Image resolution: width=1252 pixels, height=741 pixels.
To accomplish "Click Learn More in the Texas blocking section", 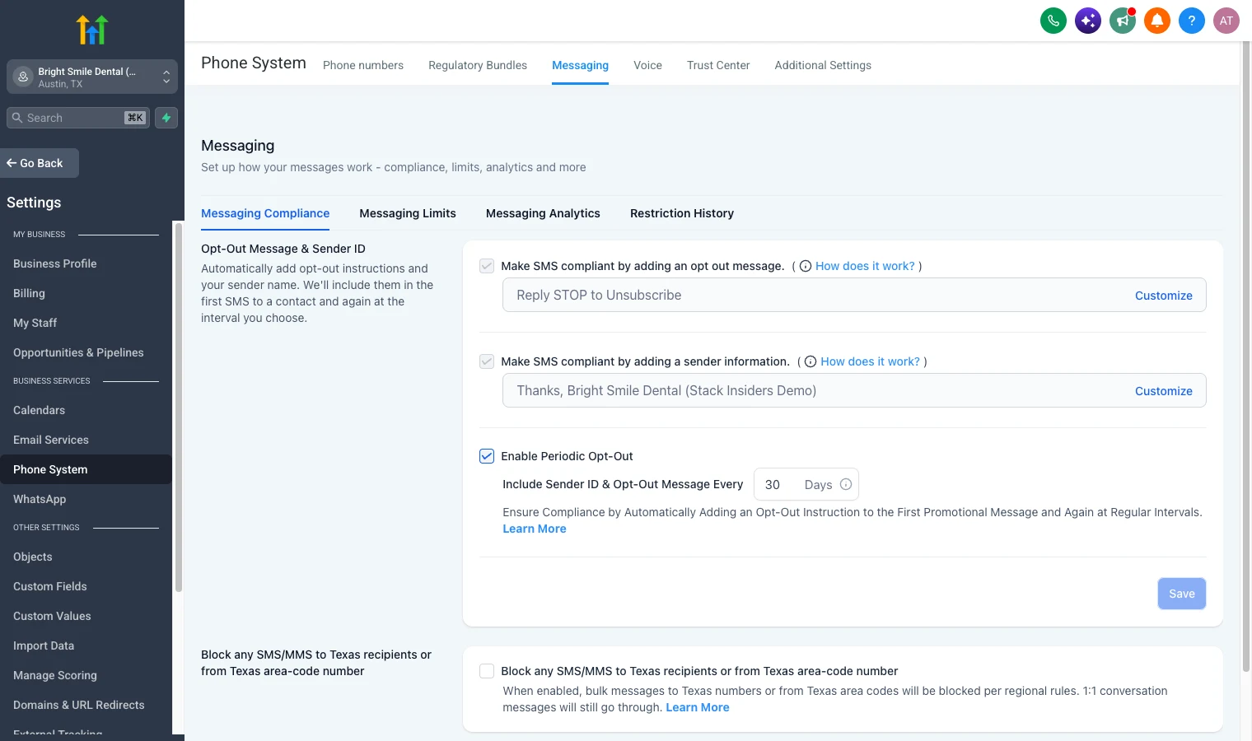I will click(x=698, y=707).
